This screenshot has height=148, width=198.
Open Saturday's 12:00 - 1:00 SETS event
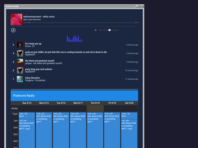coord(129,115)
